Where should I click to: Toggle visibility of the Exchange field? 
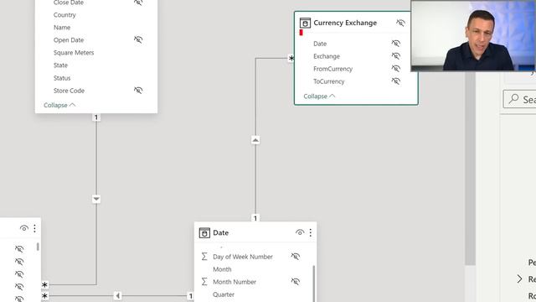pos(396,56)
